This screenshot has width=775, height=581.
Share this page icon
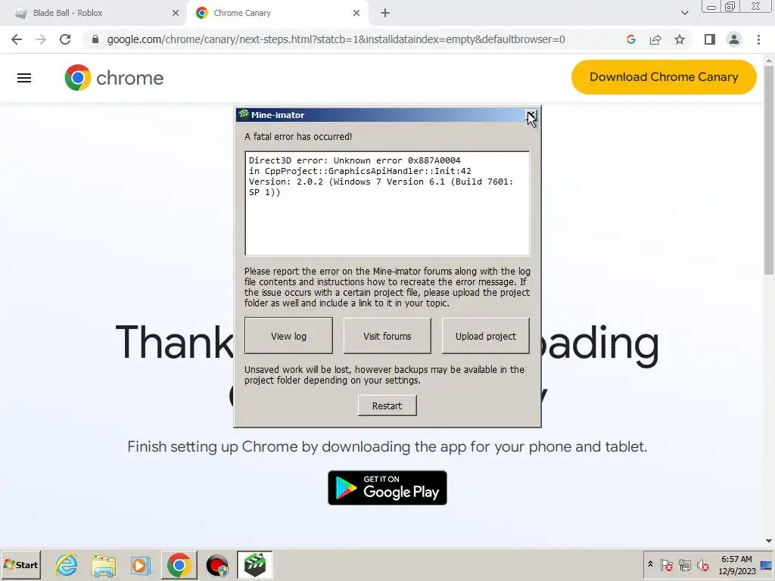[x=655, y=39]
